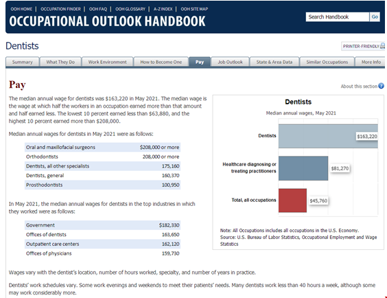
Task: Open the Work Environment tab
Action: pyautogui.click(x=107, y=62)
